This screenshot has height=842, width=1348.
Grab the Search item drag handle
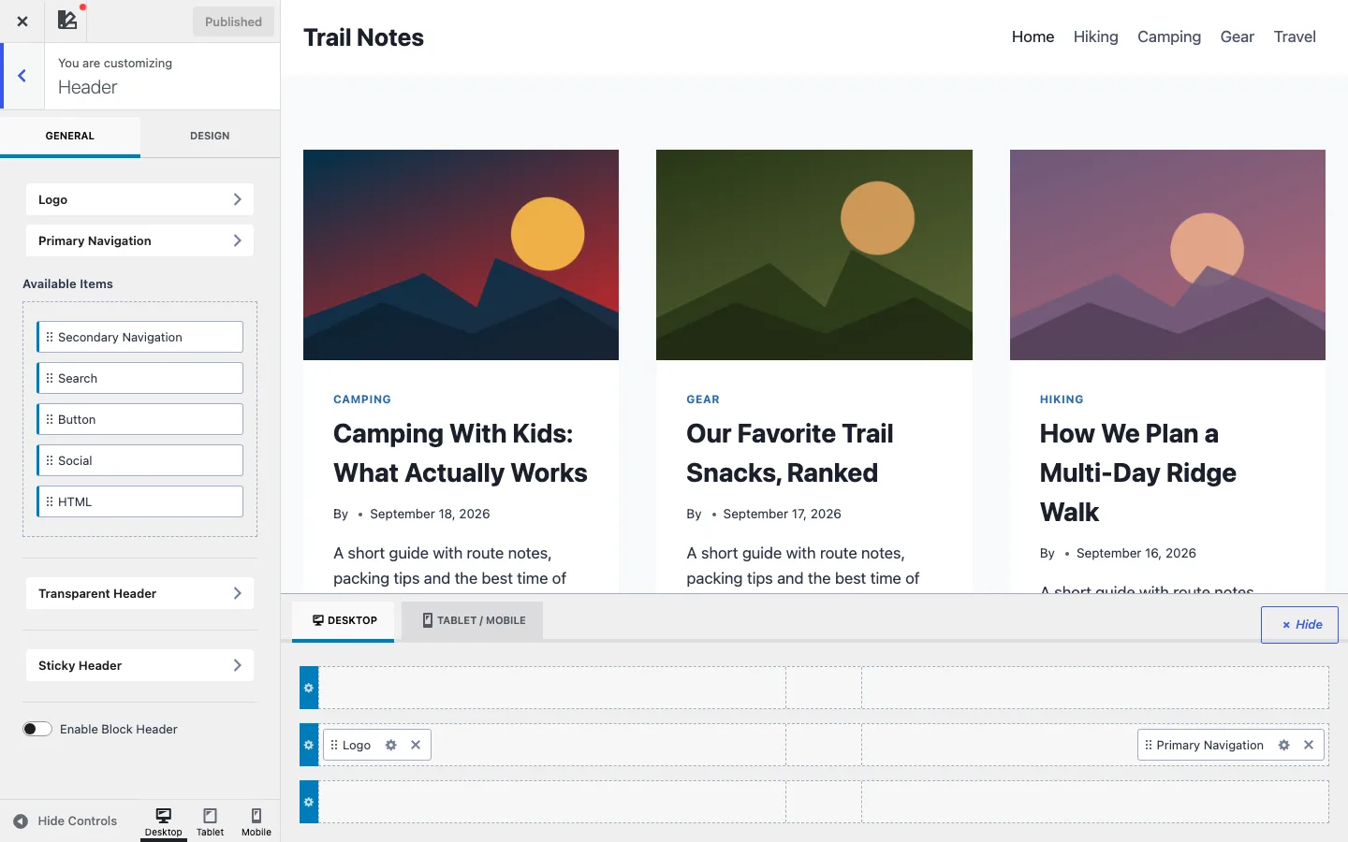(50, 379)
